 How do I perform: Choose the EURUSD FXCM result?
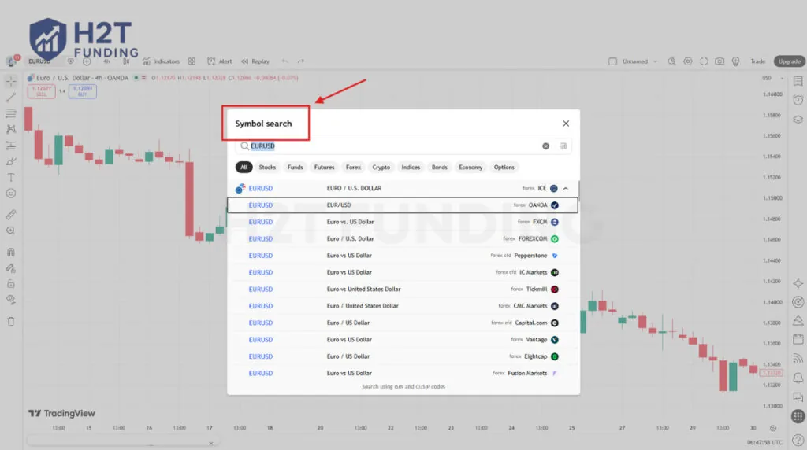click(403, 222)
